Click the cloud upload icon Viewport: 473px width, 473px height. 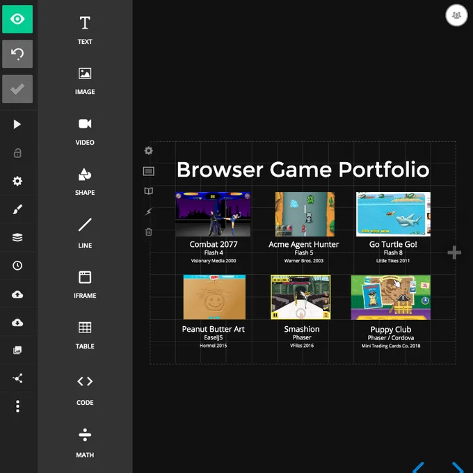coord(17,294)
